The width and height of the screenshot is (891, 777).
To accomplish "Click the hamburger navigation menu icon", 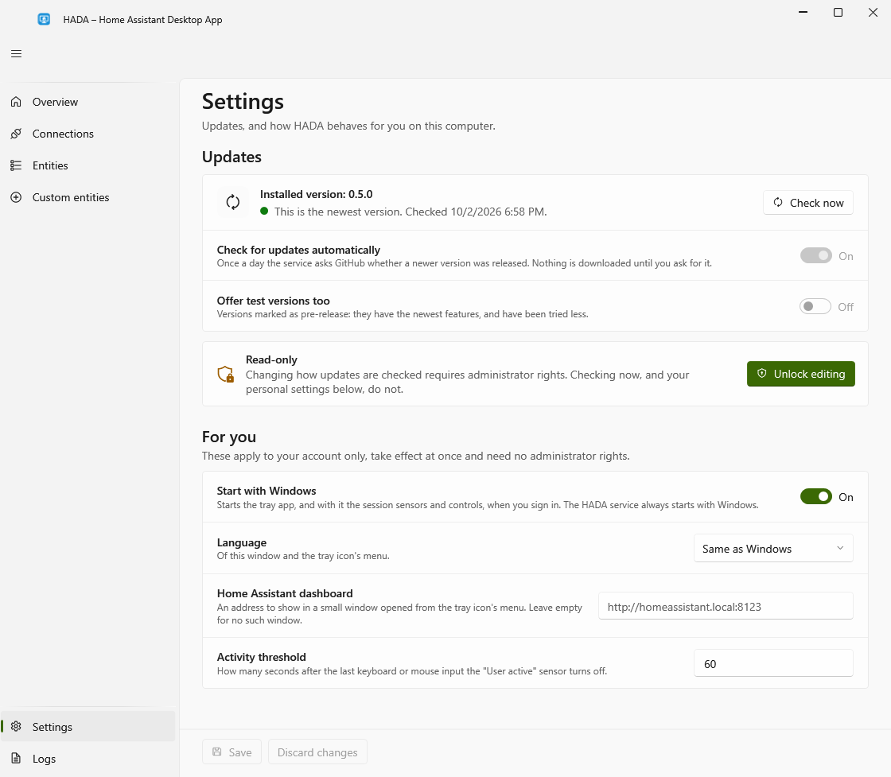I will (16, 54).
